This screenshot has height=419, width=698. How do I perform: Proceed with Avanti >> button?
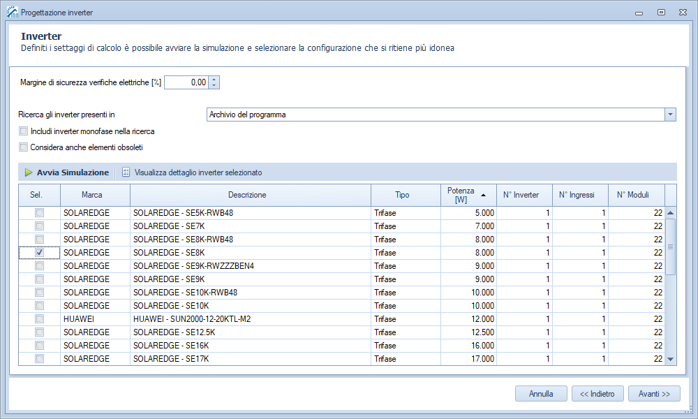[654, 394]
